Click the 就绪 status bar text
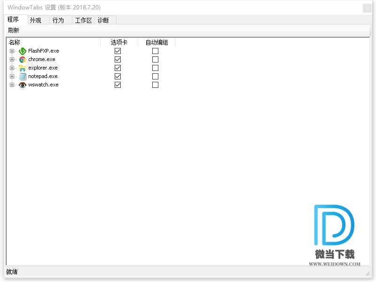 tap(12, 272)
